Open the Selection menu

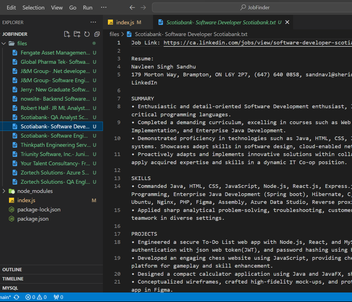tap(34, 8)
